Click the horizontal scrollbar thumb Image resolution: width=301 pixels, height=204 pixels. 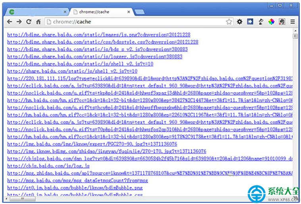23,199
